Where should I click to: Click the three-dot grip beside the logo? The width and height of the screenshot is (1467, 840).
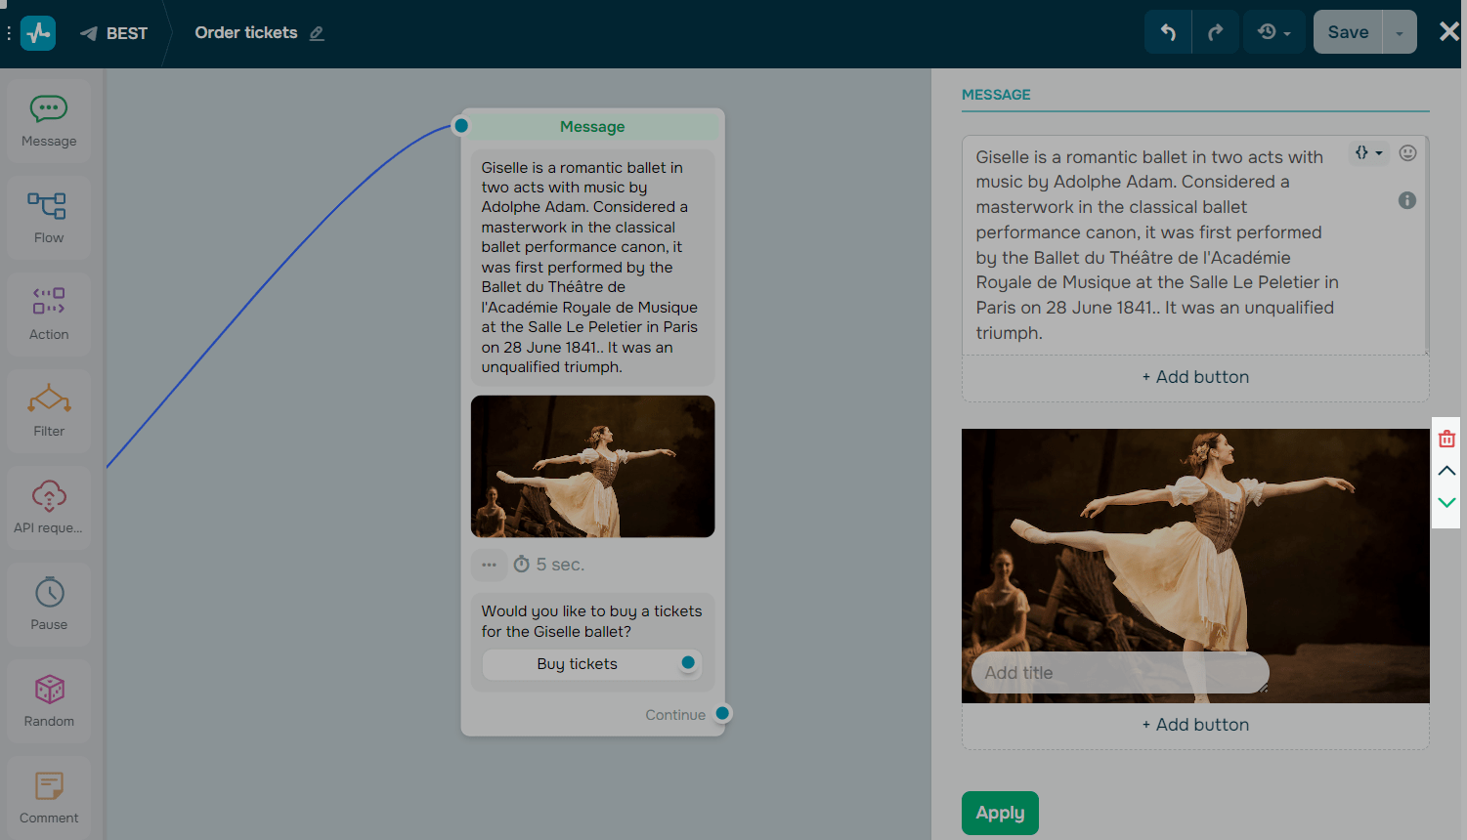tap(9, 33)
